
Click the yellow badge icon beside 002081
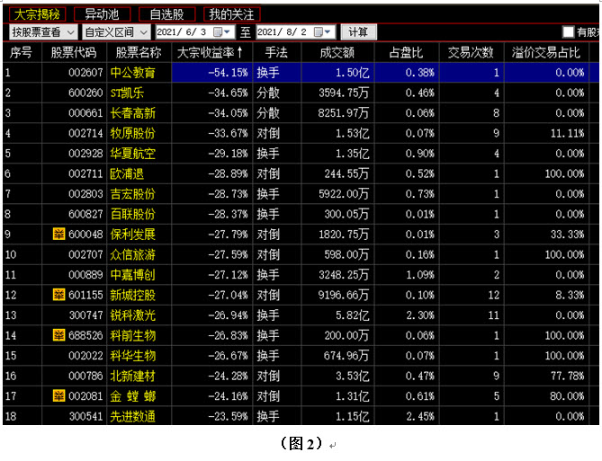(59, 395)
